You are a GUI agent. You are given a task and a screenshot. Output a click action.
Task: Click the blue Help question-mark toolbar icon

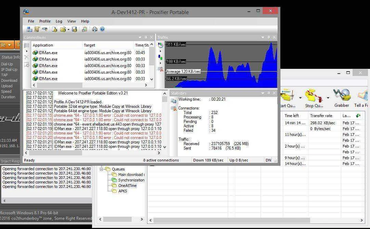pyautogui.click(x=102, y=29)
